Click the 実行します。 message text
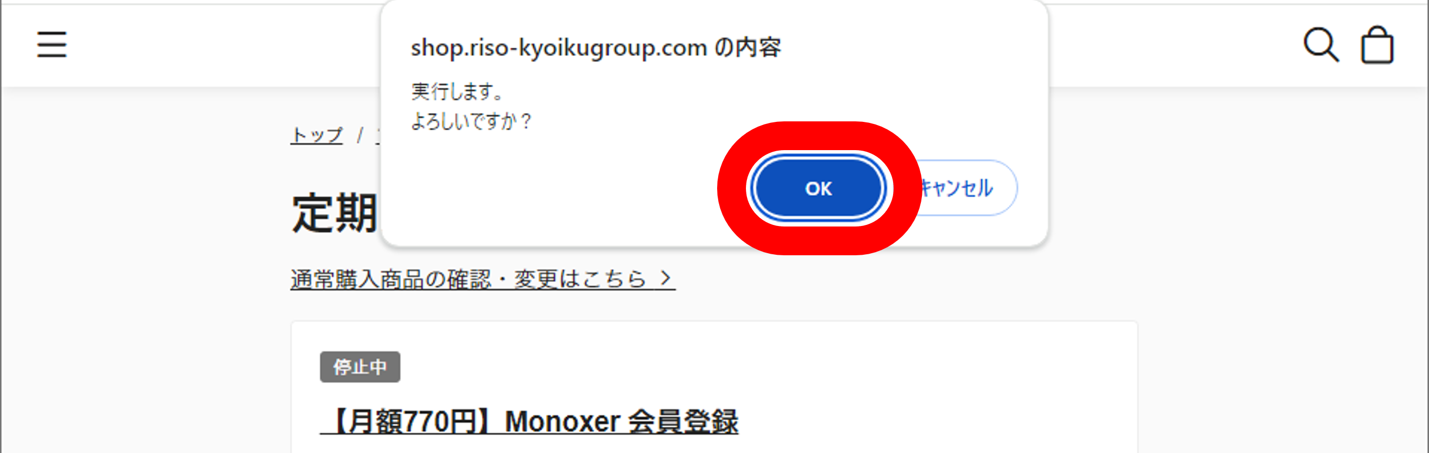 pos(457,92)
